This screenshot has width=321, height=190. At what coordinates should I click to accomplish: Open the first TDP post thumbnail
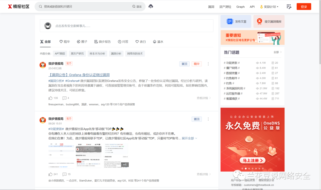click(61, 156)
